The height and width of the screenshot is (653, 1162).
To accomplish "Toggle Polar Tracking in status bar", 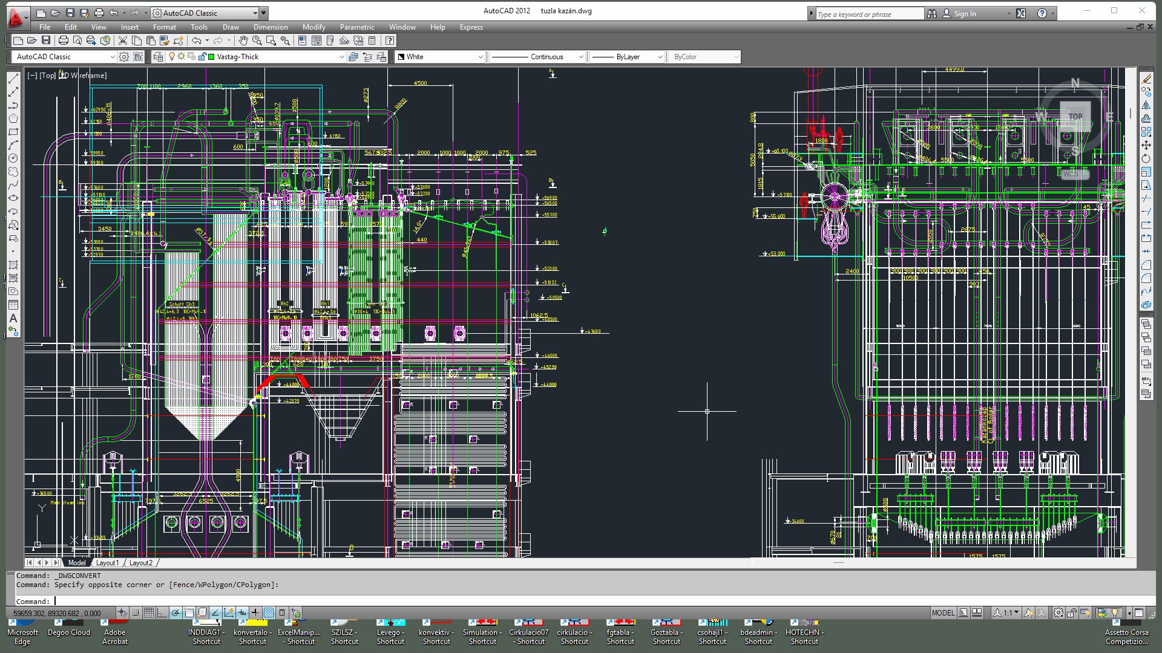I will pos(176,613).
